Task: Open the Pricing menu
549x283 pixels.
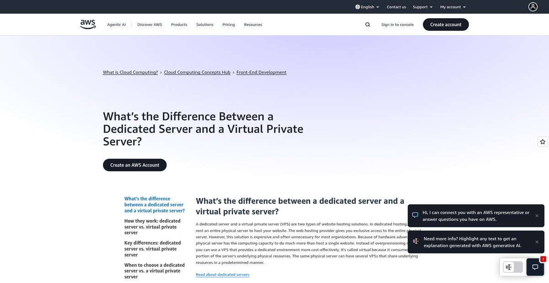Action: point(229,25)
